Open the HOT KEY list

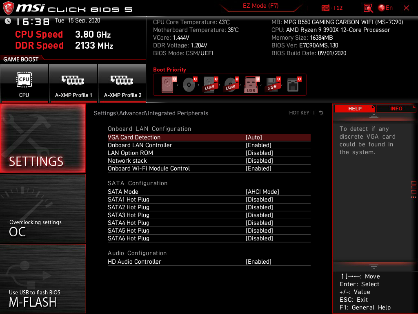[299, 113]
